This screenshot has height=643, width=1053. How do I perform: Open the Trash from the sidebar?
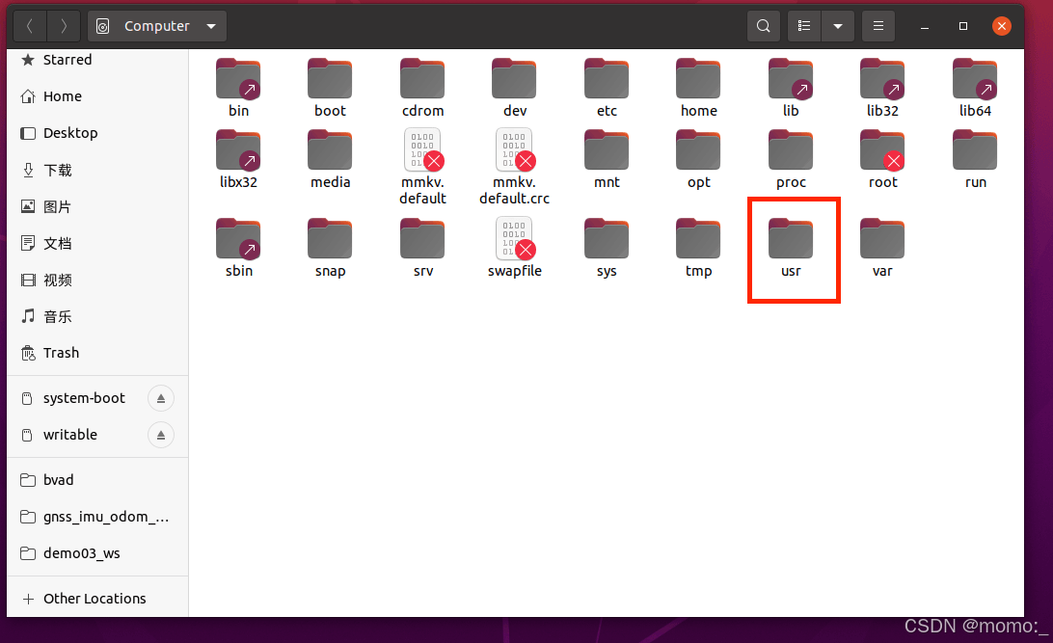pos(59,353)
